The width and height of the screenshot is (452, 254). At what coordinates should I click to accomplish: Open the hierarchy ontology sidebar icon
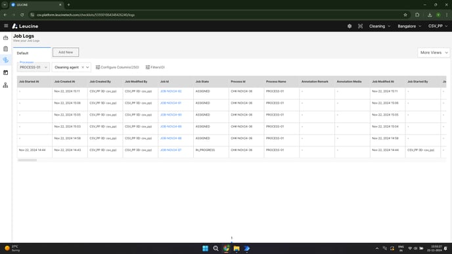tap(5, 85)
